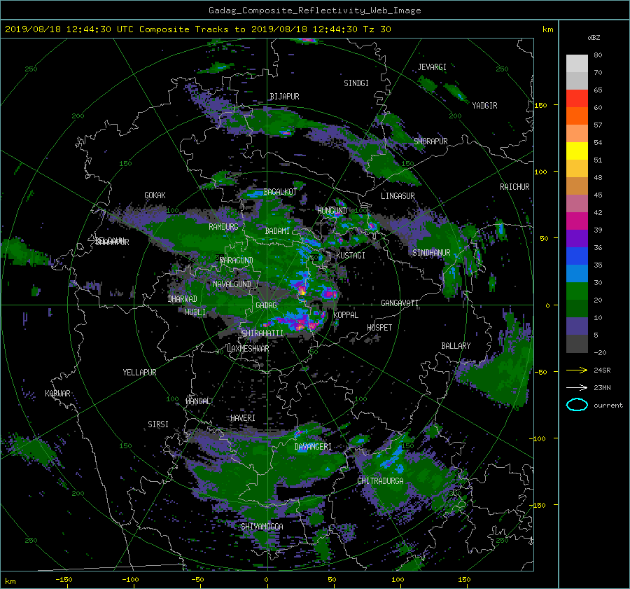Image resolution: width=630 pixels, height=589 pixels.
Task: Click the CHITRADURGA city label
Action: (380, 481)
